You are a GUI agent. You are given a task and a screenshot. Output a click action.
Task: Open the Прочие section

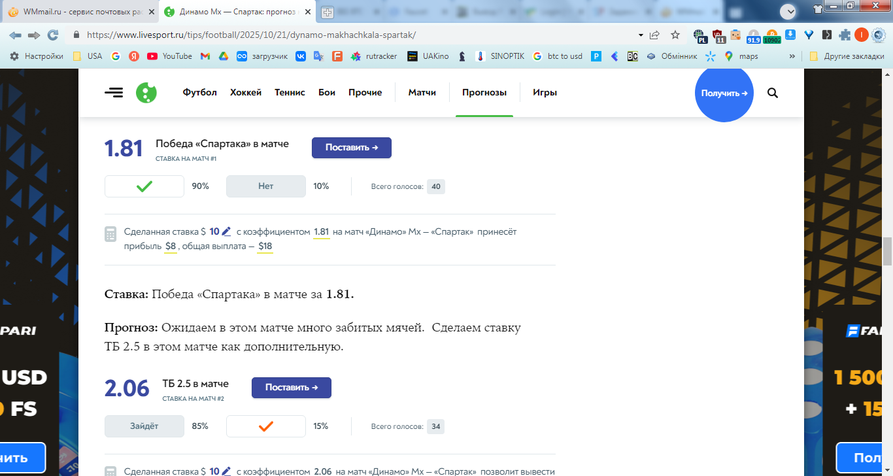[365, 93]
